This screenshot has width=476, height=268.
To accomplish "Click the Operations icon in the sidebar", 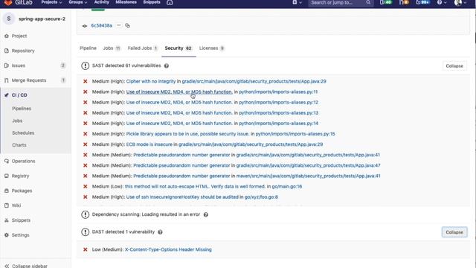I will [7, 161].
